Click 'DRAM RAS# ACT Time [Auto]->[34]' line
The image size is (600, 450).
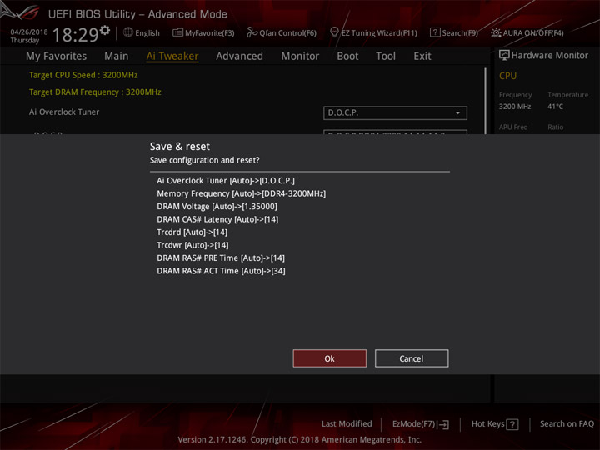point(221,271)
